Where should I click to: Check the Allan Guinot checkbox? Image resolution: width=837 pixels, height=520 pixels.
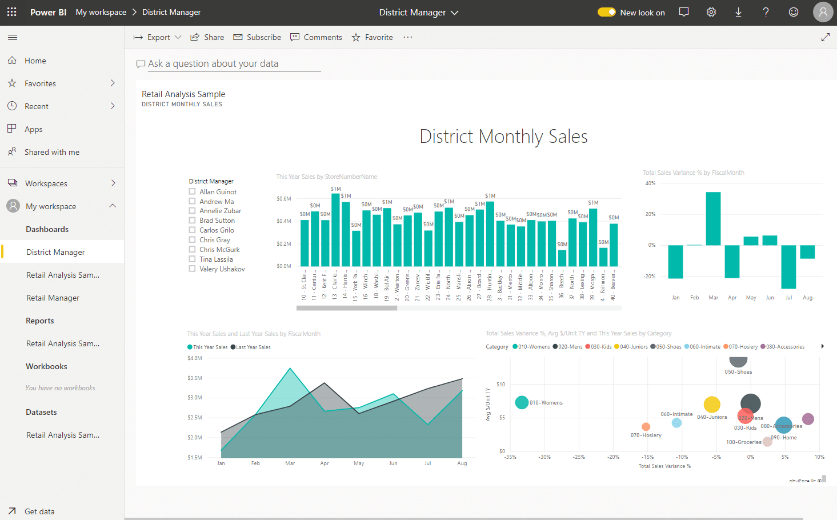[x=191, y=191]
